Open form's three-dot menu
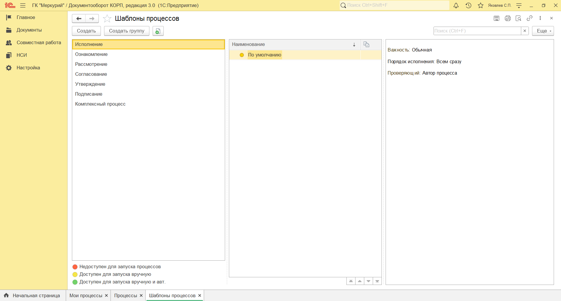 pos(540,18)
